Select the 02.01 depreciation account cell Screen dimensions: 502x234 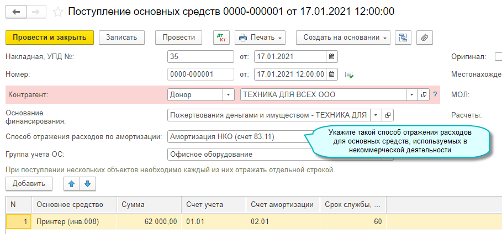pyautogui.click(x=283, y=221)
